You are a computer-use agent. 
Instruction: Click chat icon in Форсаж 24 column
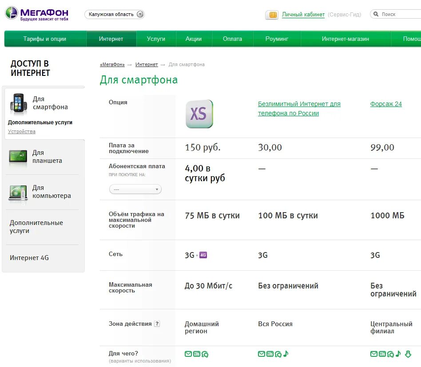point(390,354)
